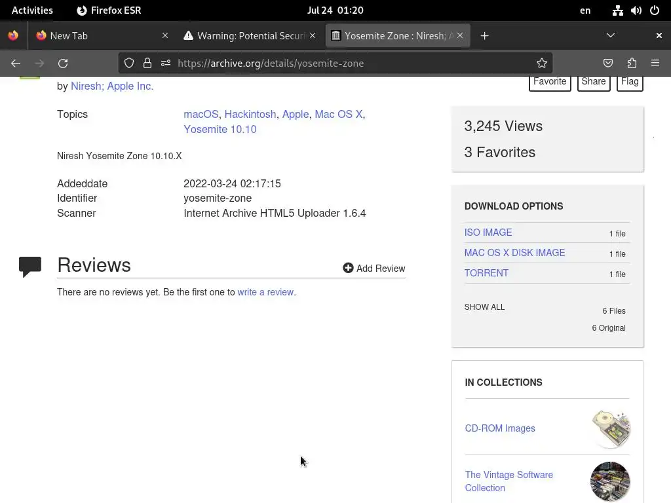Click the 3,245 Views text
Image resolution: width=671 pixels, height=503 pixels.
point(503,126)
